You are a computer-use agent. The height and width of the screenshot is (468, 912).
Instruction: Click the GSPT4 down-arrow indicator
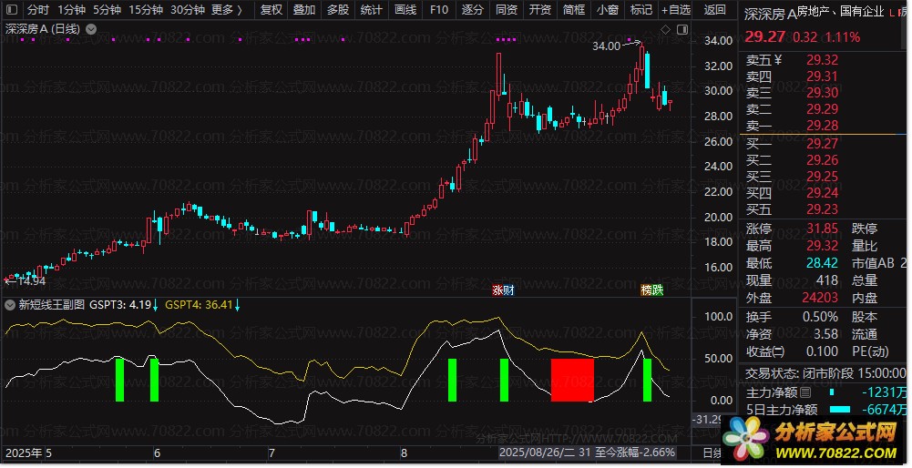pyautogui.click(x=237, y=305)
